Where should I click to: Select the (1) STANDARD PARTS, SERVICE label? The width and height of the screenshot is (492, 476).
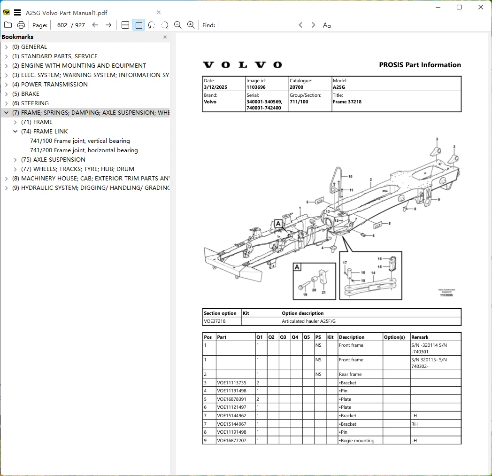point(55,56)
